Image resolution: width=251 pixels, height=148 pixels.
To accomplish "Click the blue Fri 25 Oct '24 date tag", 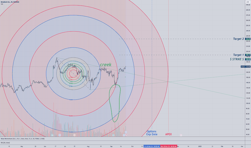I will pyautogui.click(x=152, y=146).
